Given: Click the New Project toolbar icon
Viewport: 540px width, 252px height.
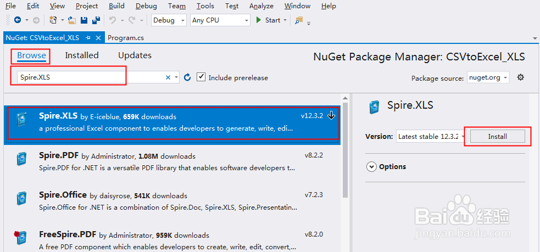Looking at the screenshot, I should [53, 20].
